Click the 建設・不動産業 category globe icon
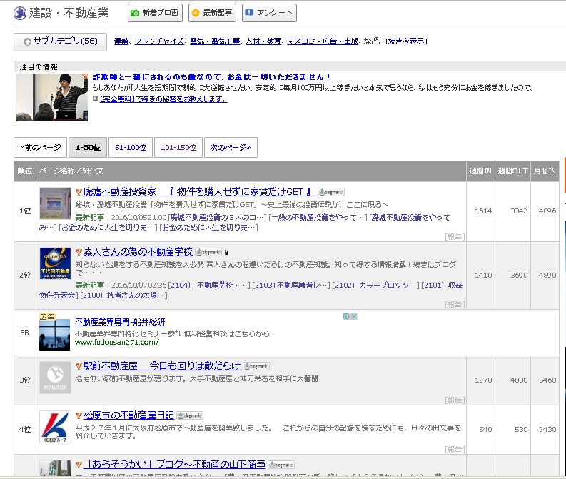 pos(21,13)
